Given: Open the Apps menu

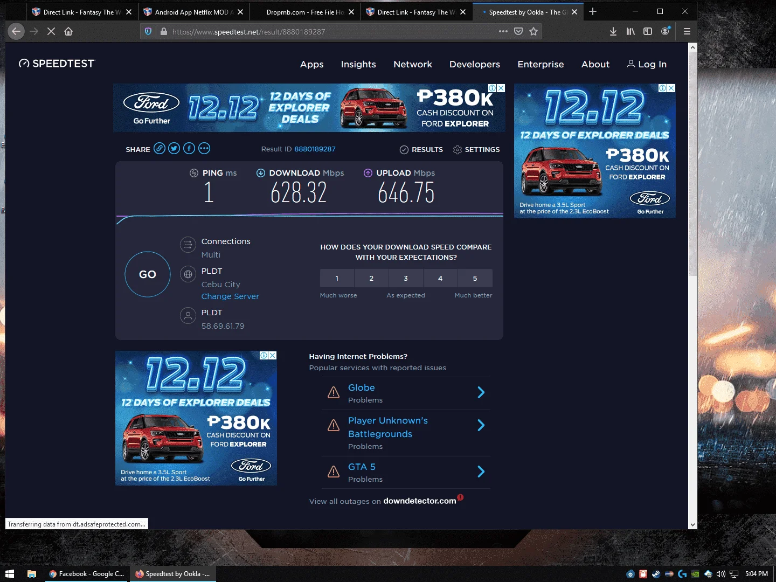Looking at the screenshot, I should [x=312, y=64].
